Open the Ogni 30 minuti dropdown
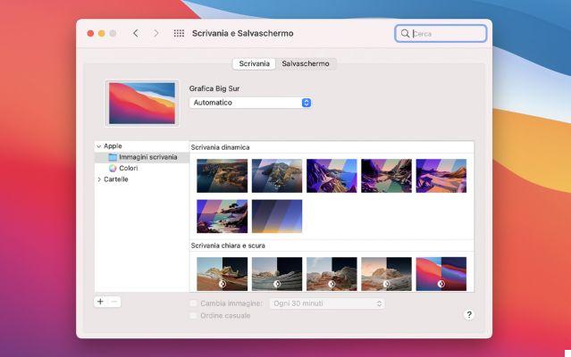The height and width of the screenshot is (357, 571). pyautogui.click(x=327, y=303)
